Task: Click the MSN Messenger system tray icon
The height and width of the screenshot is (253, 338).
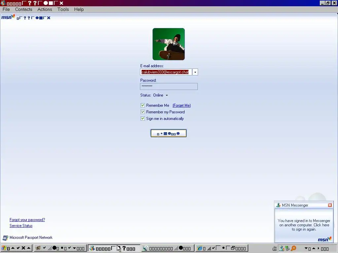Action: pyautogui.click(x=281, y=248)
